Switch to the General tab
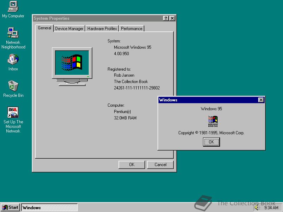This screenshot has width=283, height=212. tap(45, 28)
